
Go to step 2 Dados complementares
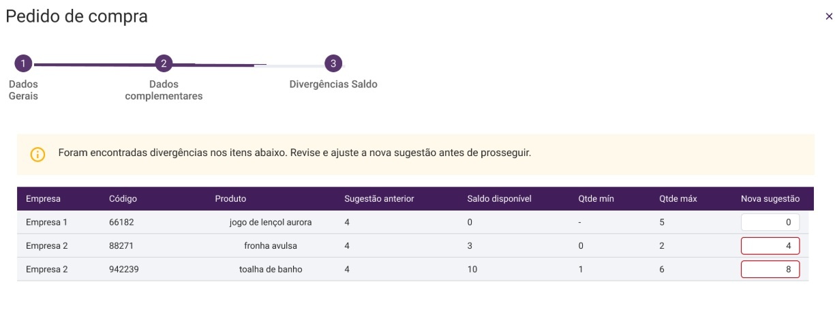tap(163, 64)
